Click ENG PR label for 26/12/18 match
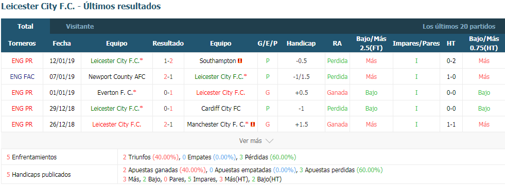 [x=22, y=124]
